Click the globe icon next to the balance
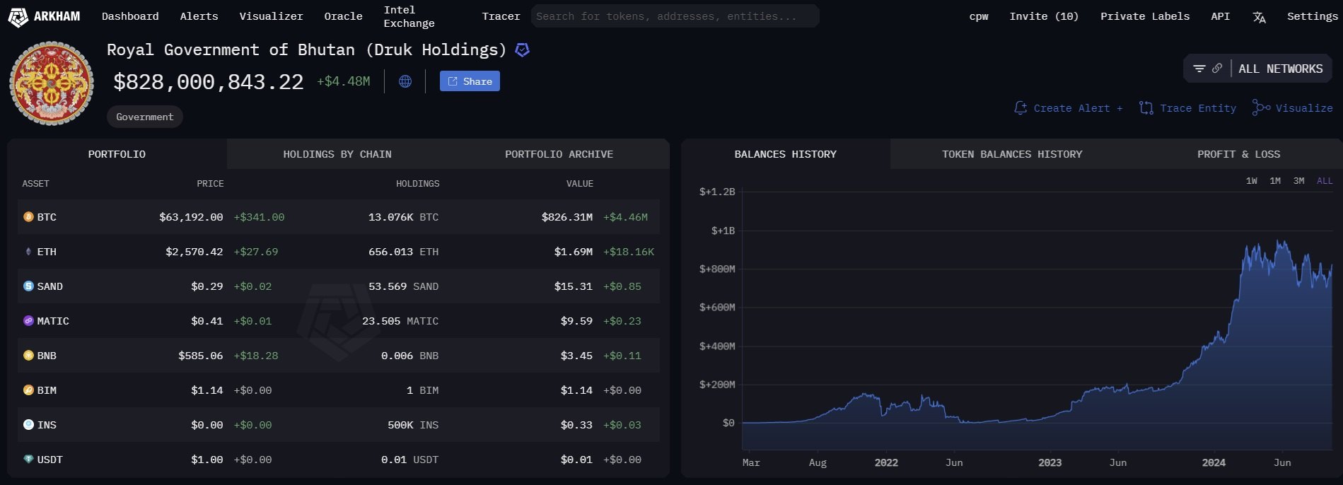This screenshot has width=1343, height=485. [x=405, y=81]
